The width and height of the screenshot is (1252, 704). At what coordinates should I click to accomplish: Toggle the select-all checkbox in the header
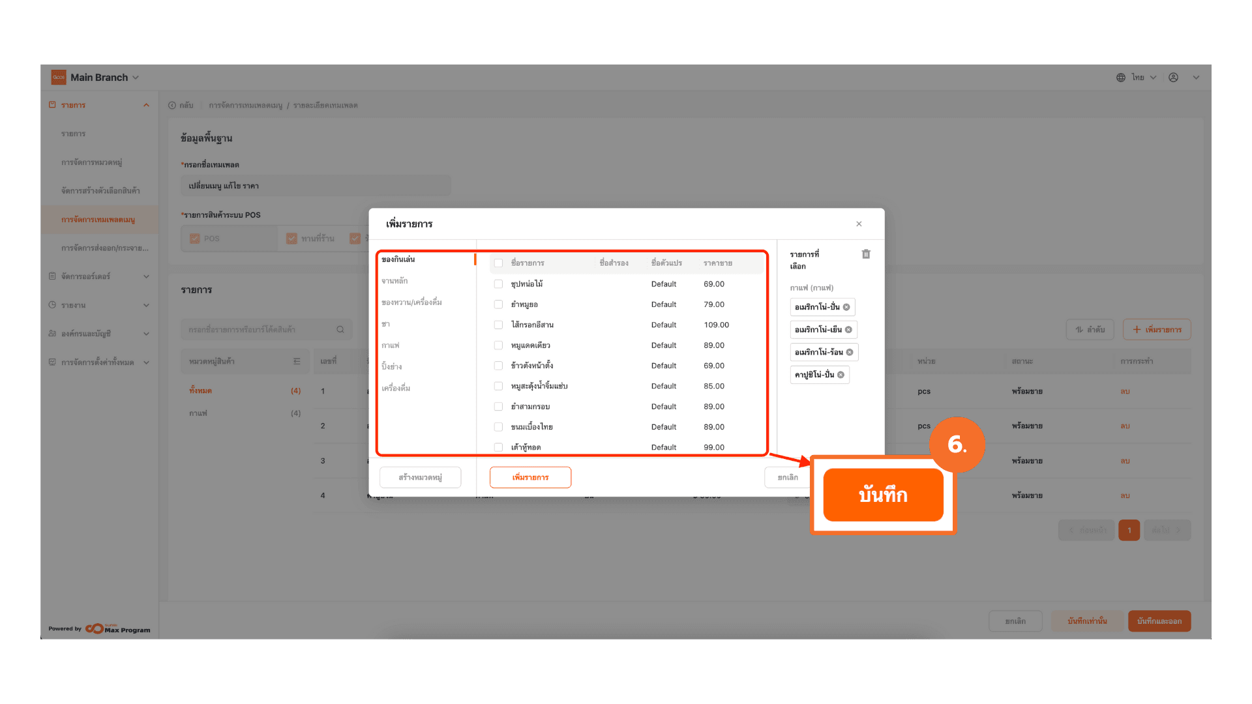point(498,263)
